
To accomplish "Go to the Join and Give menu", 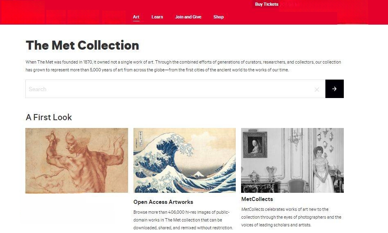I will click(188, 17).
